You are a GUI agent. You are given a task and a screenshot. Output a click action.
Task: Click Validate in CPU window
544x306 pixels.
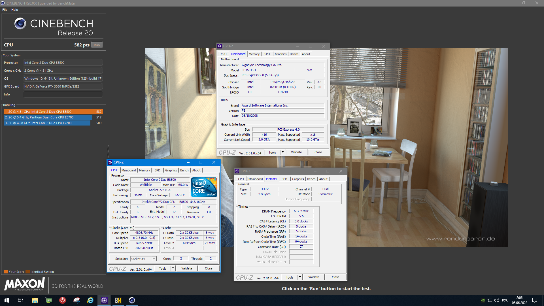pyautogui.click(x=187, y=268)
